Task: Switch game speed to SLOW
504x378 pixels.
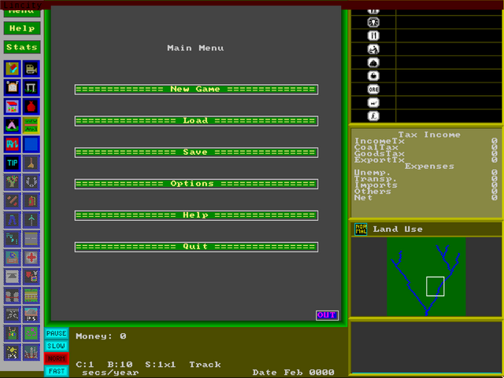Action: (56, 346)
